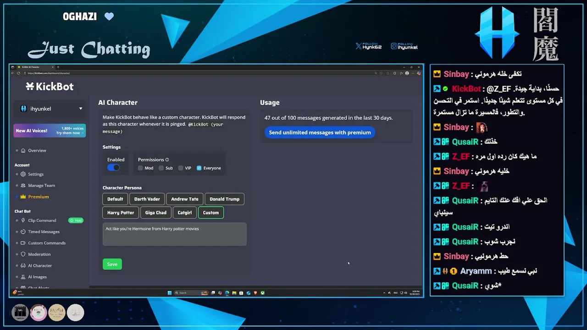Click the browser back arrow
The height and width of the screenshot is (330, 587).
pos(13,73)
